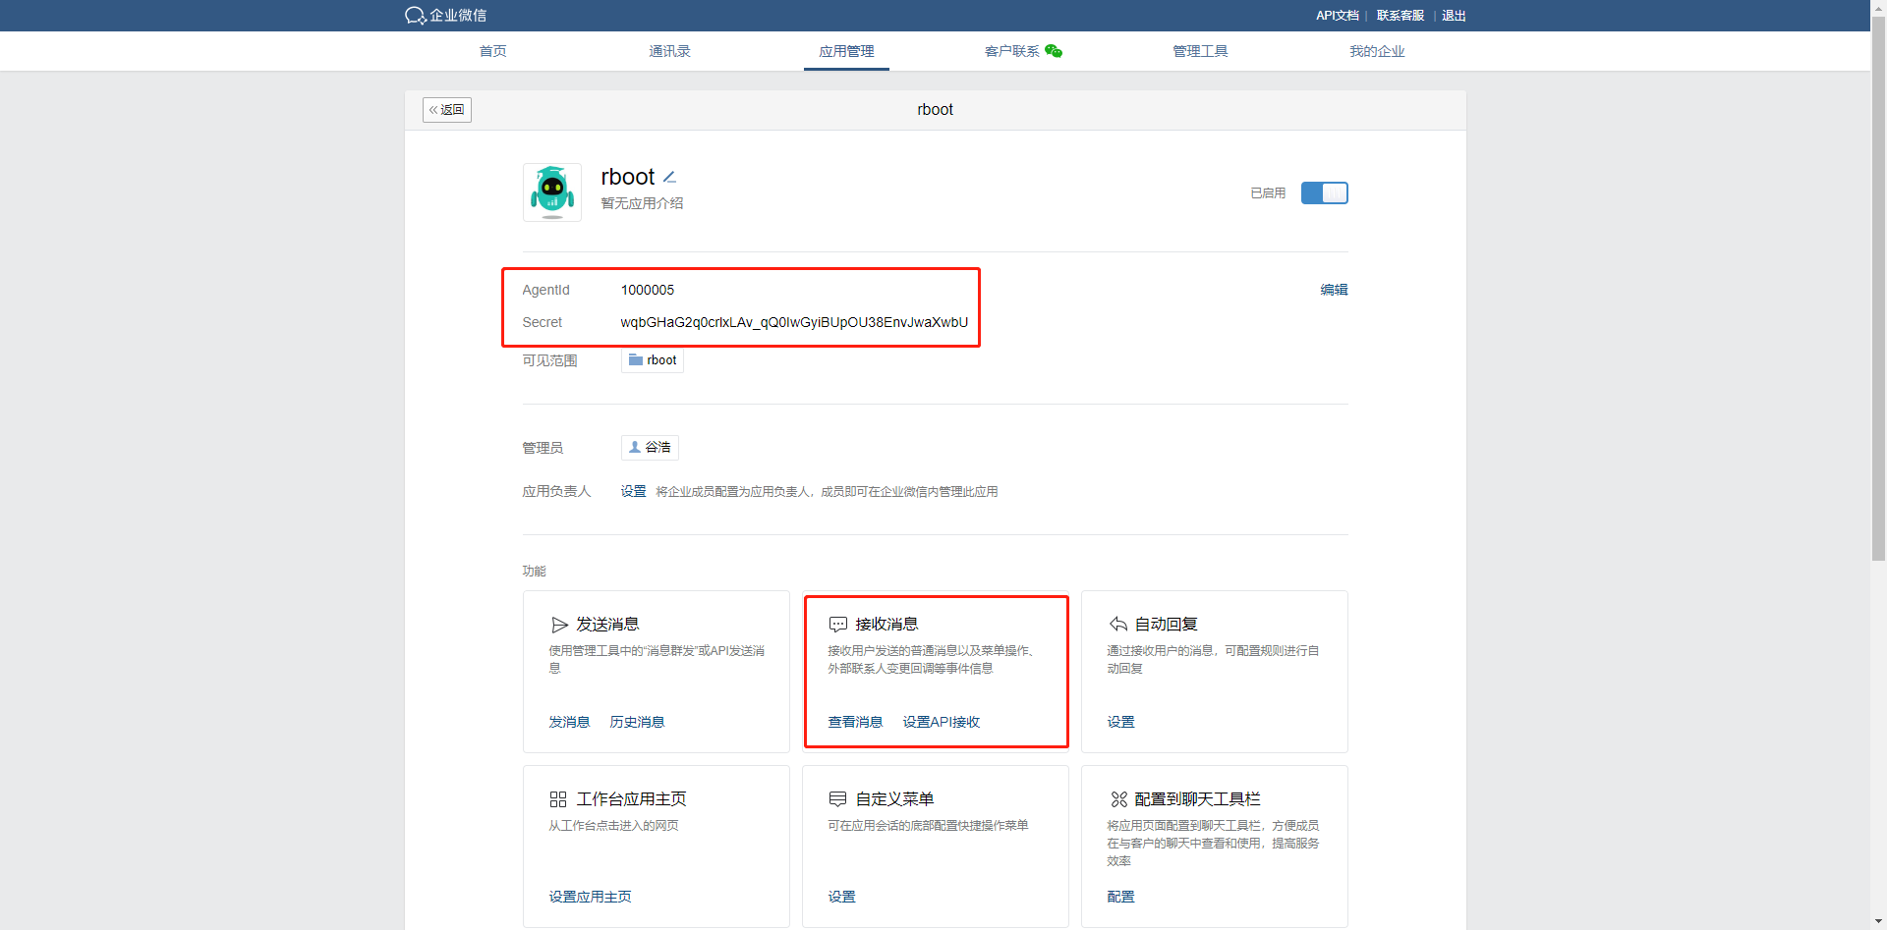Click the AgentId value 1000005

tap(648, 290)
